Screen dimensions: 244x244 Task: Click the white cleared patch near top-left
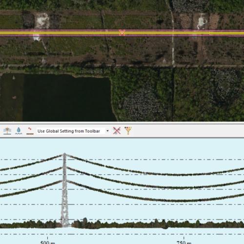(42, 20)
